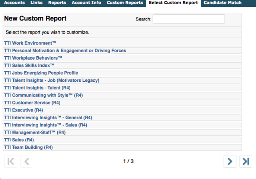Open TTI Workplace Behaviors report
This screenshot has height=179, width=256.
click(33, 58)
